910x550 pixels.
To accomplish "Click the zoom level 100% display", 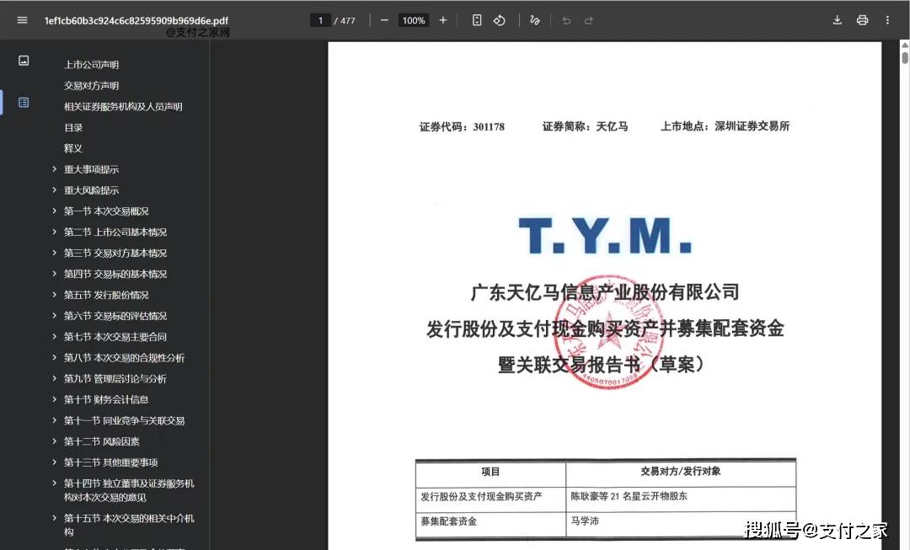I will pos(413,19).
